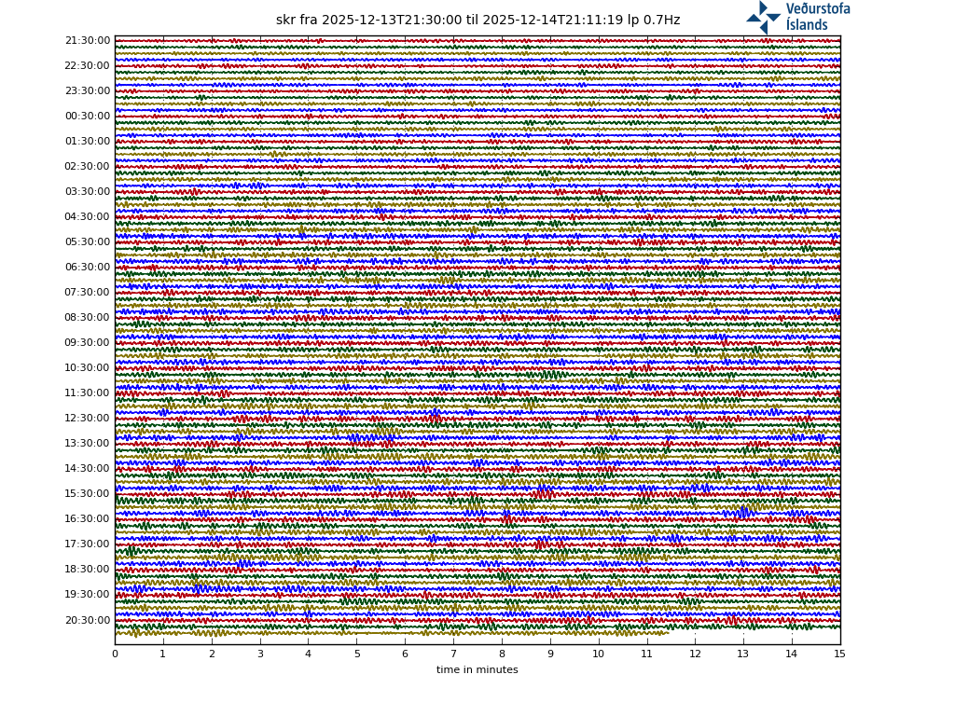Click the Veðurstofa Íslands logo emblem
This screenshot has height=716, width=955.
click(763, 17)
